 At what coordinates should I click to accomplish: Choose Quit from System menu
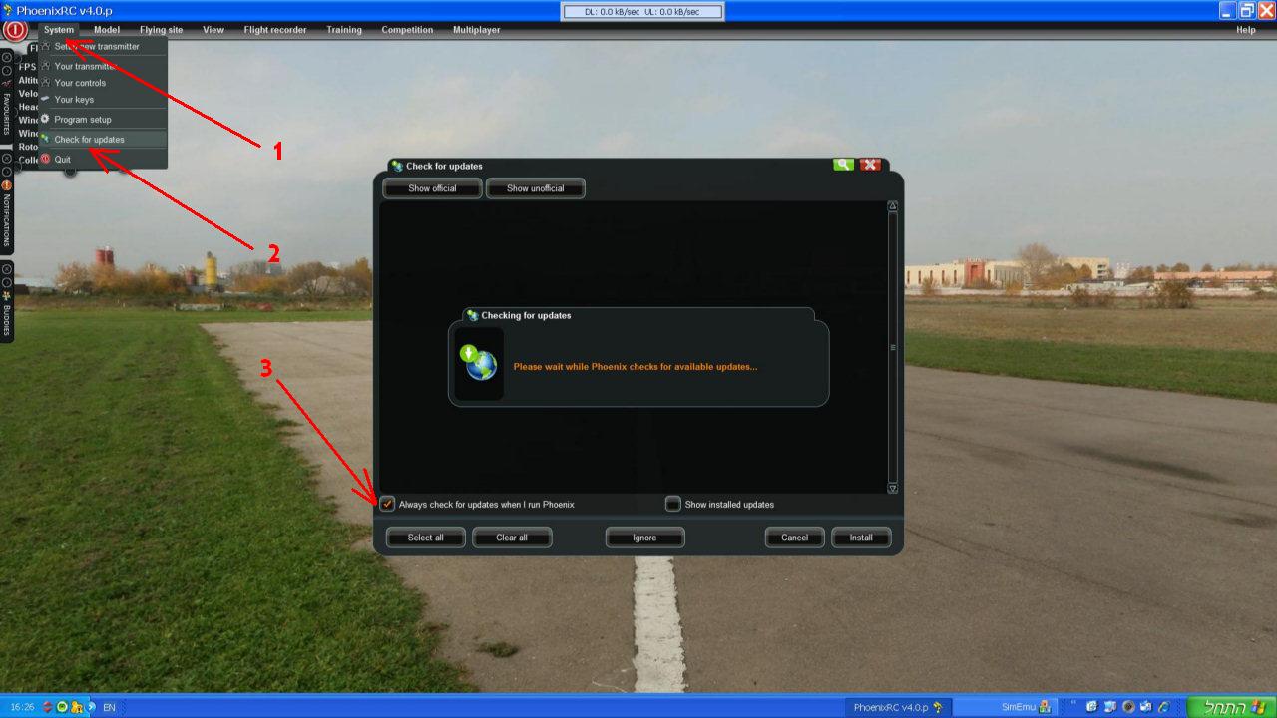click(103, 160)
